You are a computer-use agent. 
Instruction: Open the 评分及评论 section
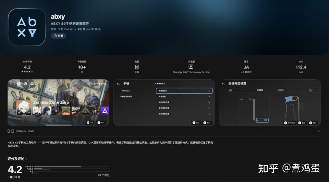point(17,159)
